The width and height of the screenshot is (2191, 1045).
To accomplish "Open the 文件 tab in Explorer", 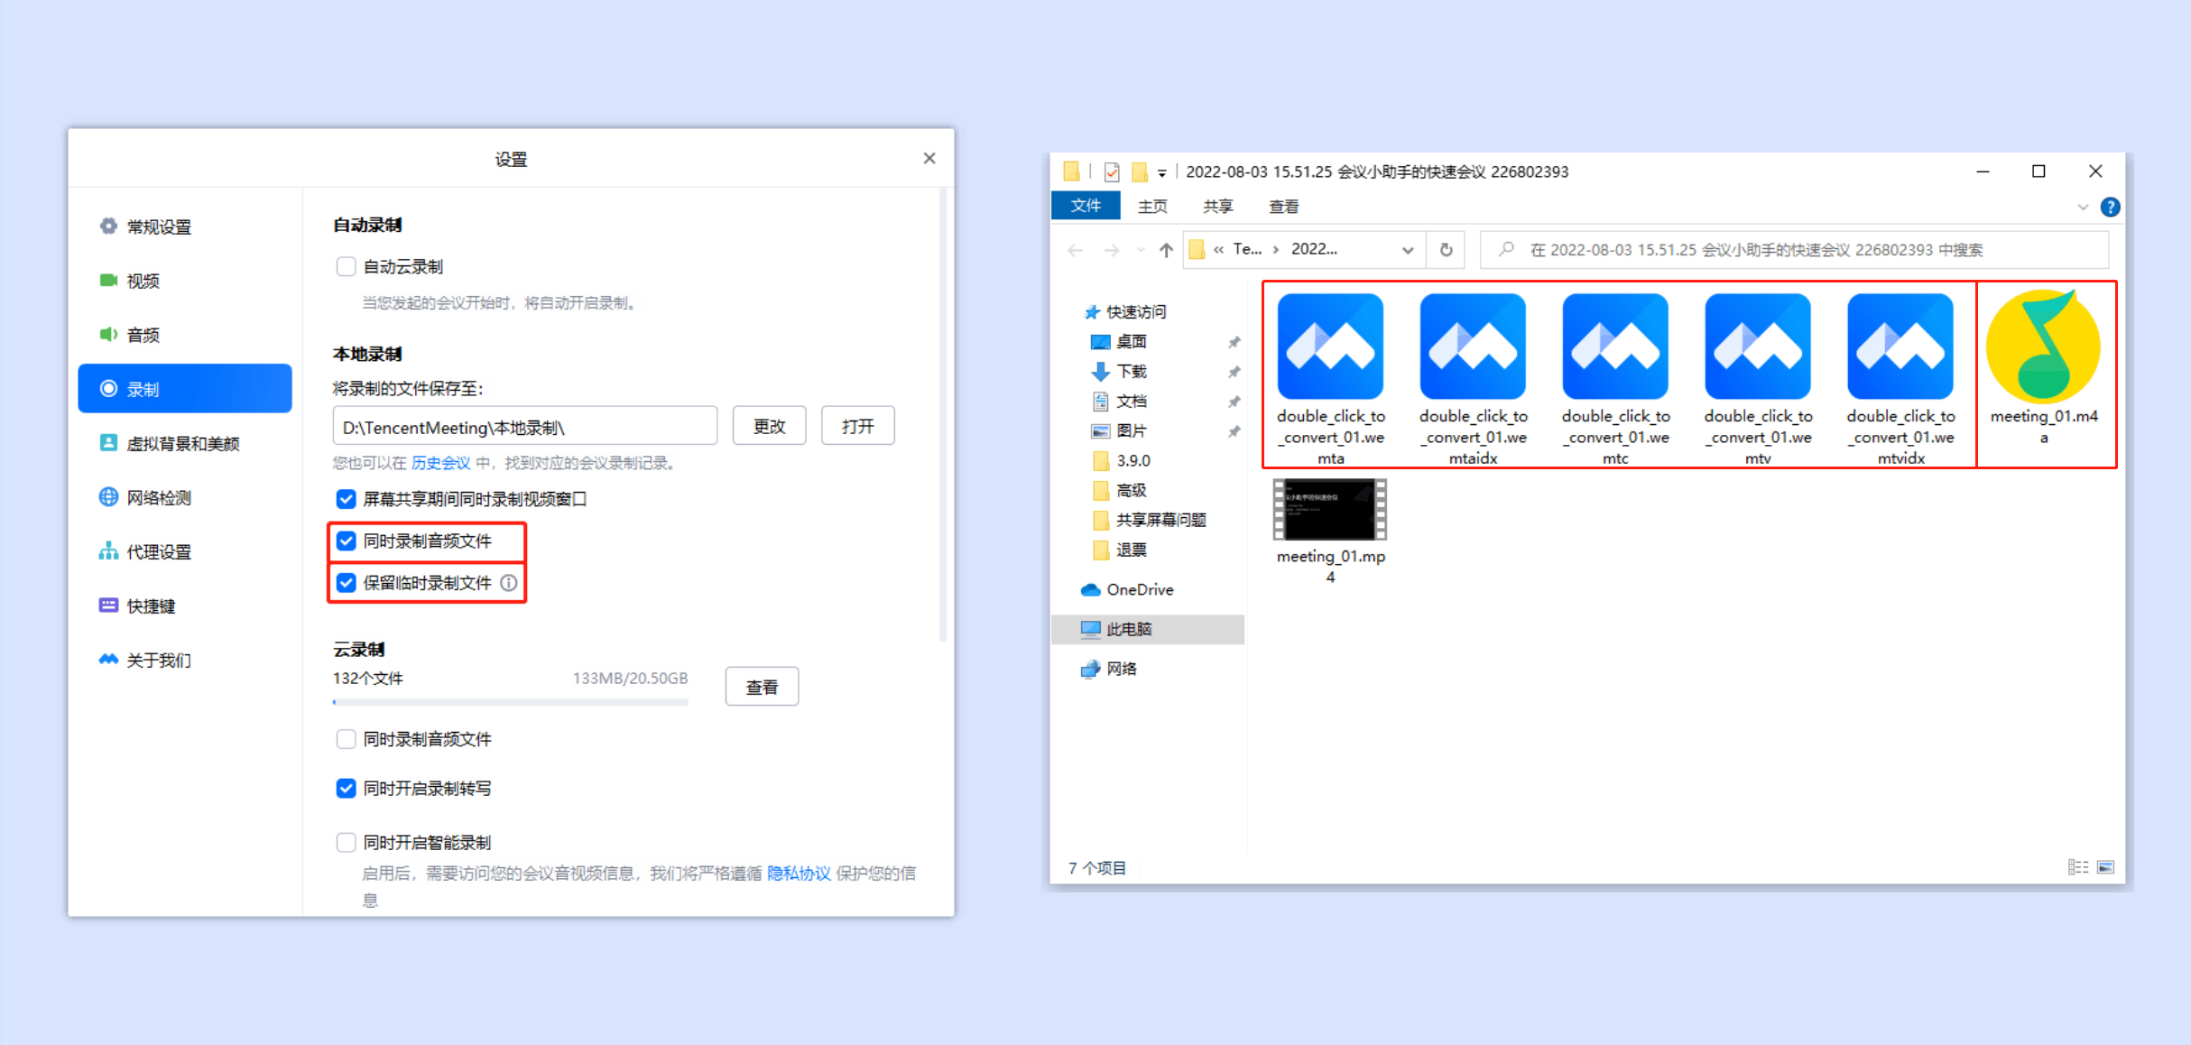I will pos(1086,206).
